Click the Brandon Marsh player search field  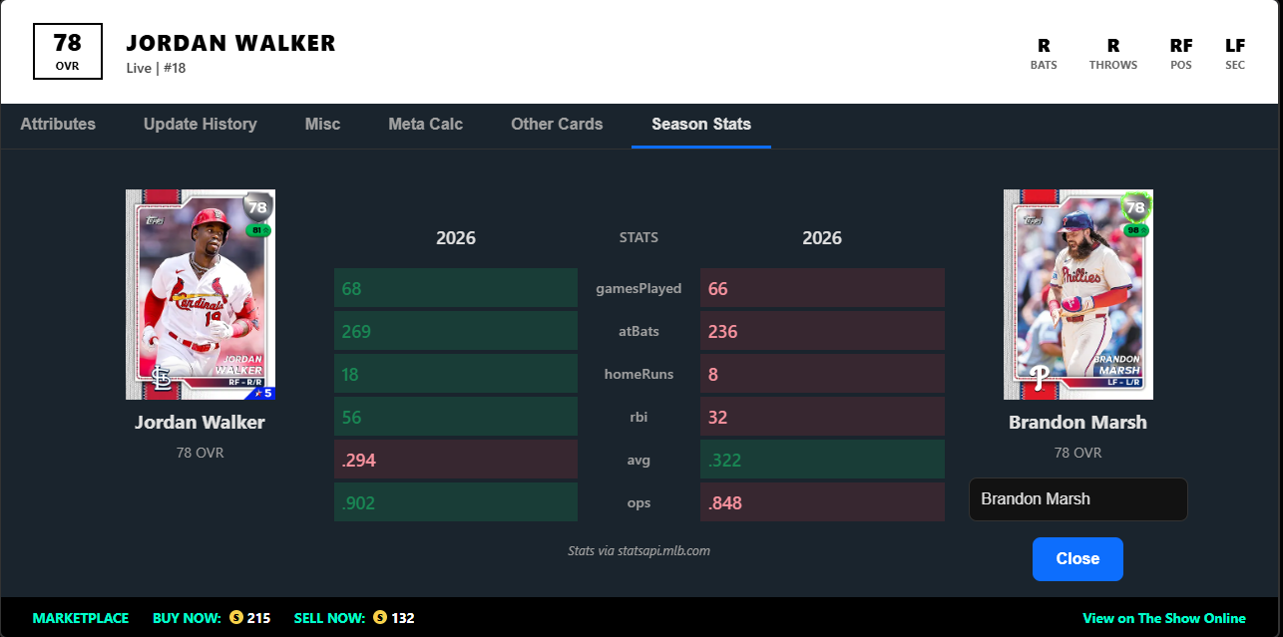(1078, 499)
